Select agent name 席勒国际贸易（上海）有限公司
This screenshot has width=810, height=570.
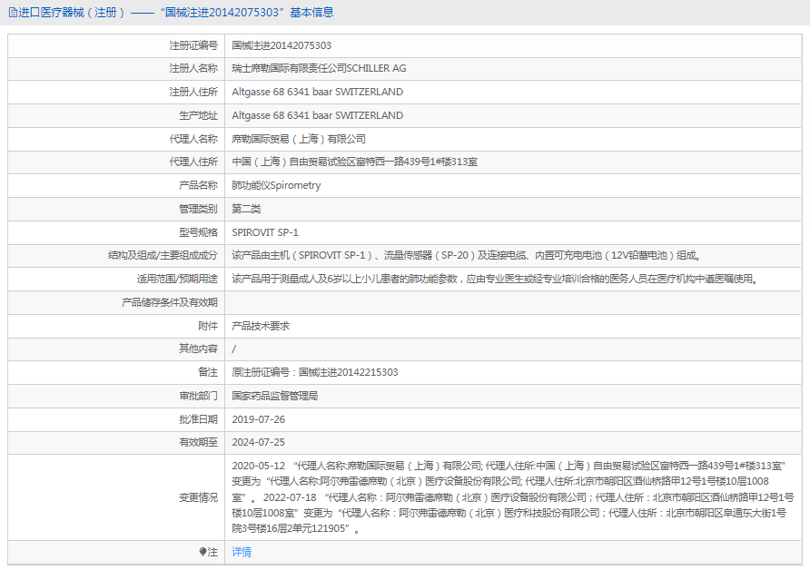tap(299, 139)
